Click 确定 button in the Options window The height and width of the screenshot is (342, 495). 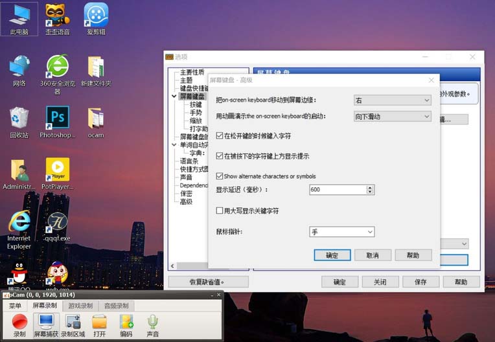(x=340, y=282)
